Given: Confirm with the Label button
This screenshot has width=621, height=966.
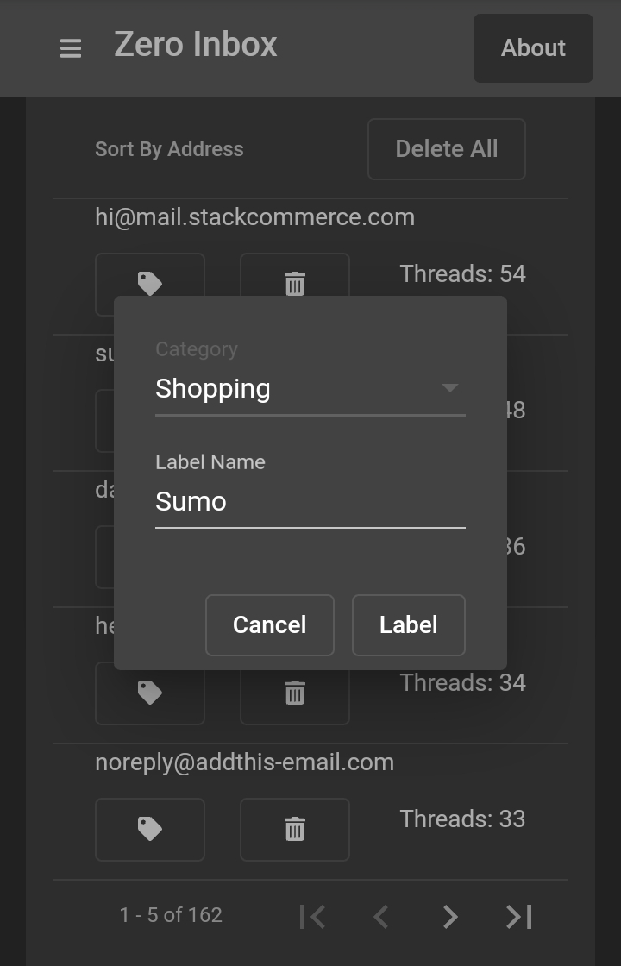Looking at the screenshot, I should coord(409,625).
